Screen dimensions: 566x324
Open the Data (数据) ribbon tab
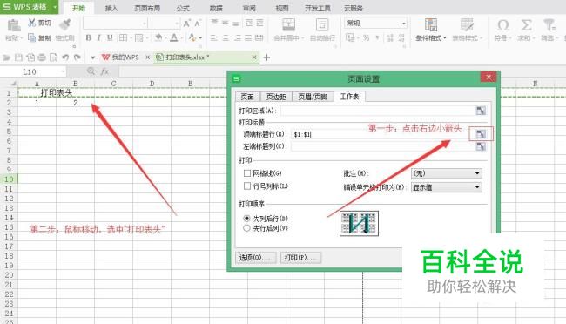[x=216, y=8]
